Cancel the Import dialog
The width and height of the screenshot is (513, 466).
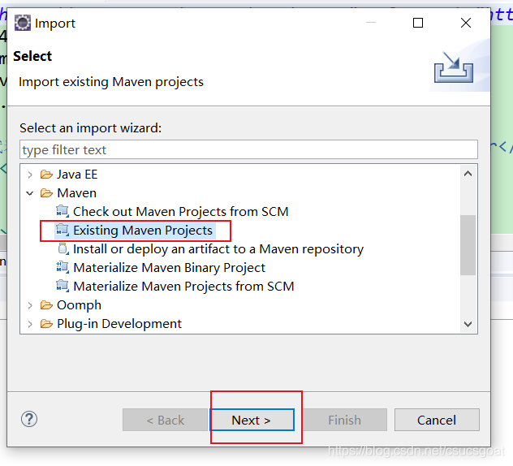[x=437, y=420]
